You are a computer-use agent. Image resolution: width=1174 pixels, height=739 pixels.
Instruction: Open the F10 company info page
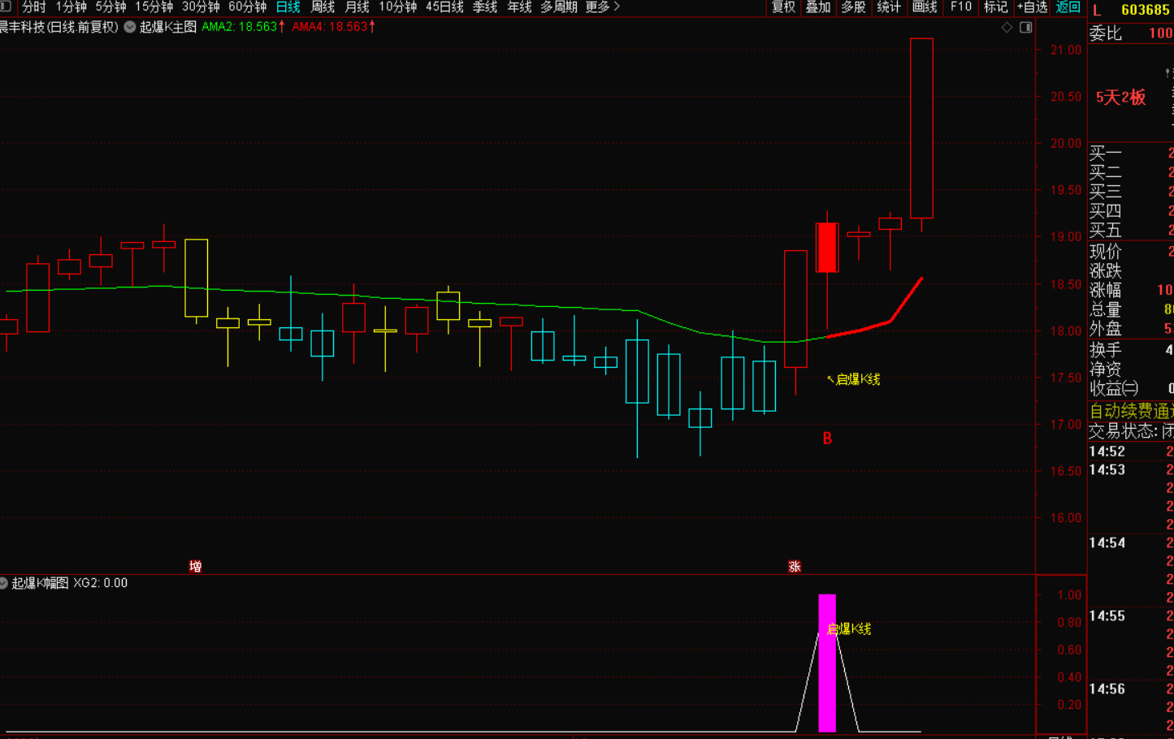click(x=961, y=7)
